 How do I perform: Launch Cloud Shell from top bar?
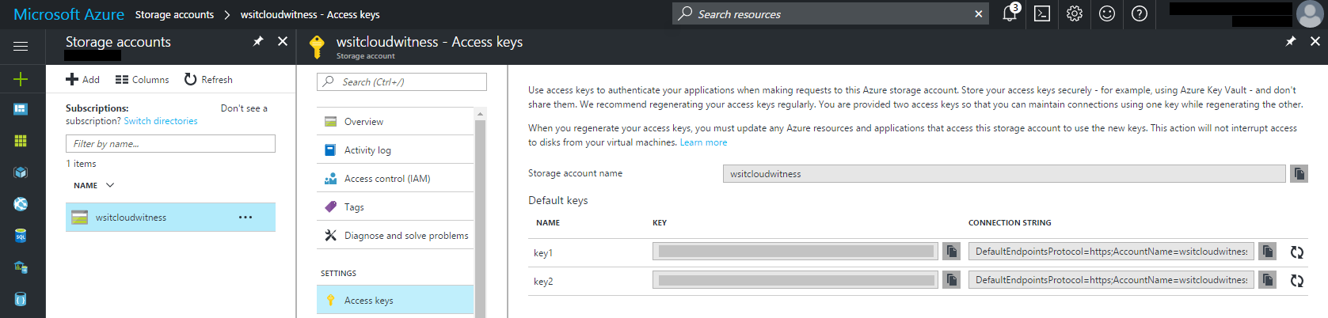[1042, 13]
